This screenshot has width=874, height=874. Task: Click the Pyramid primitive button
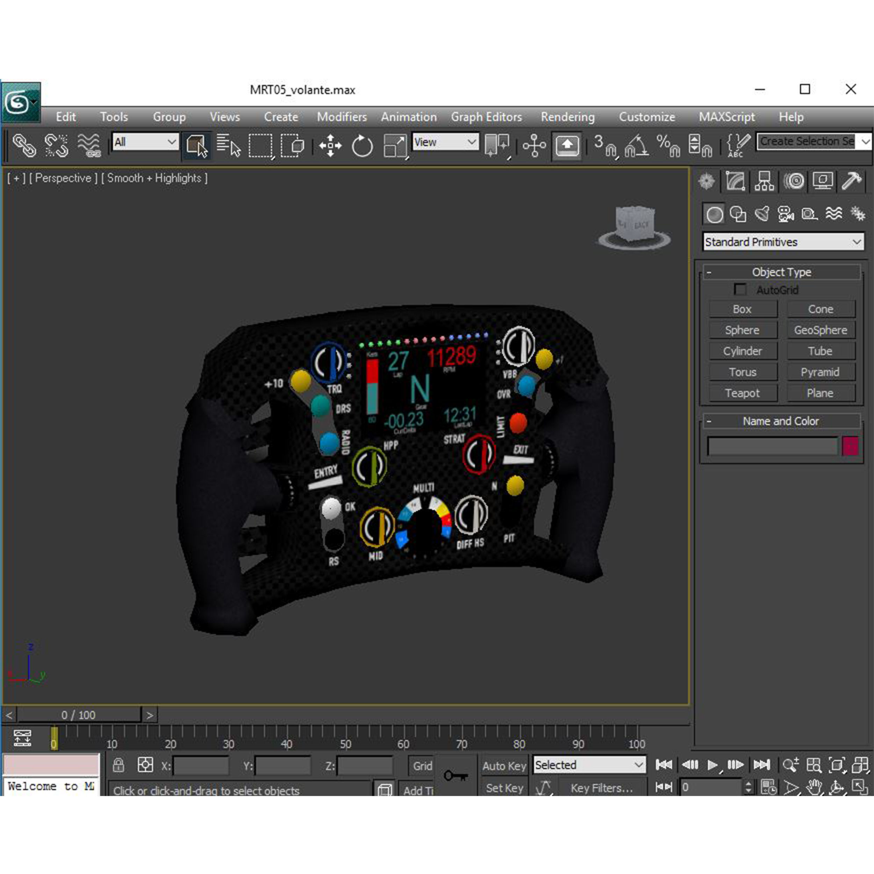[821, 372]
